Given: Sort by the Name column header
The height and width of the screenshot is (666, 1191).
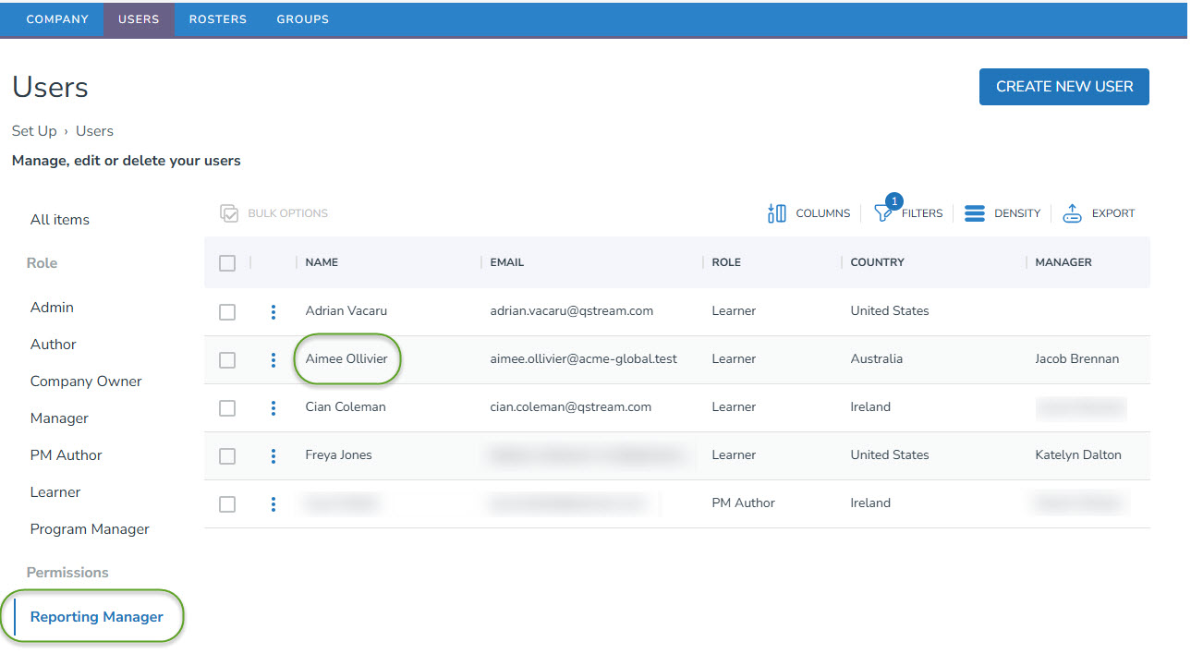Looking at the screenshot, I should click(x=322, y=262).
